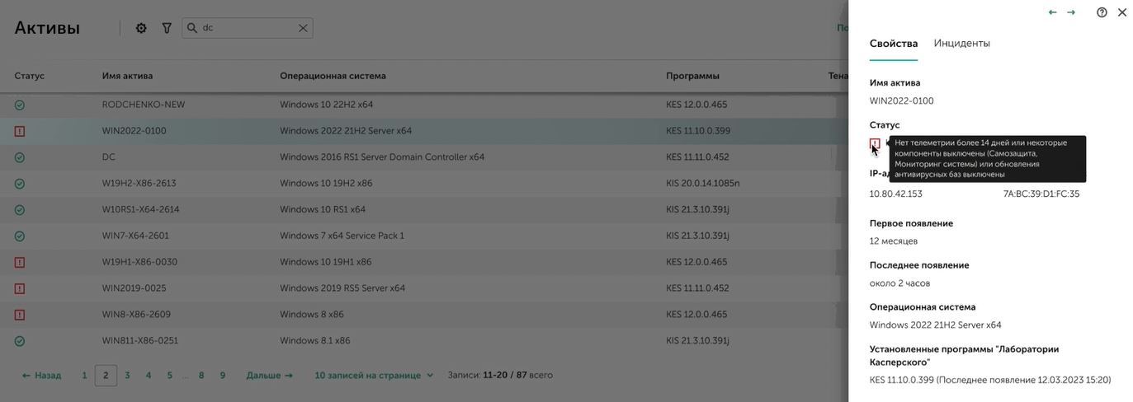Expand the records-per-page dropdown
The image size is (1133, 402).
[x=374, y=376]
